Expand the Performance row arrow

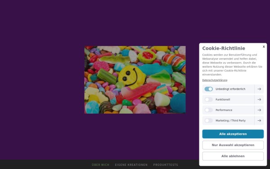coord(259,110)
